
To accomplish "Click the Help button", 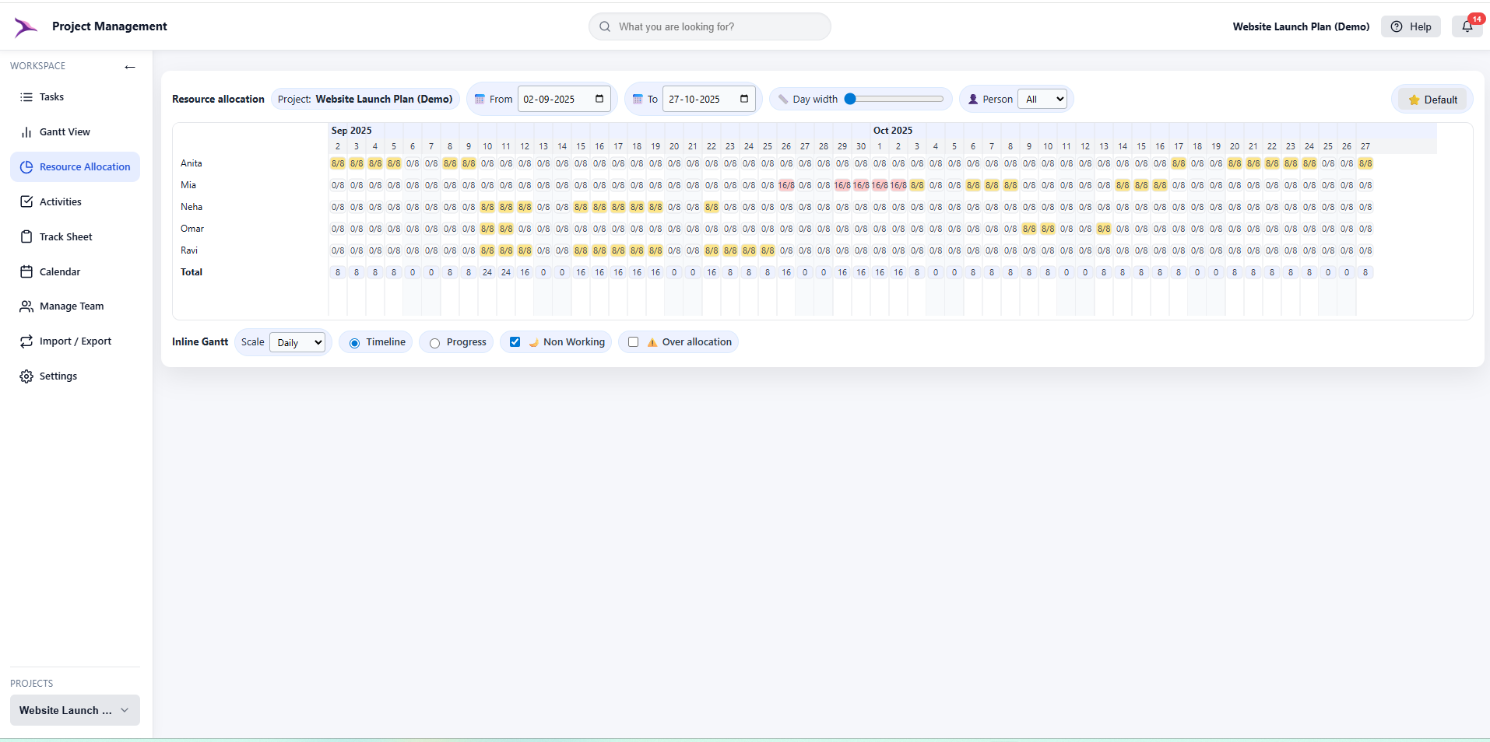I will pyautogui.click(x=1411, y=26).
